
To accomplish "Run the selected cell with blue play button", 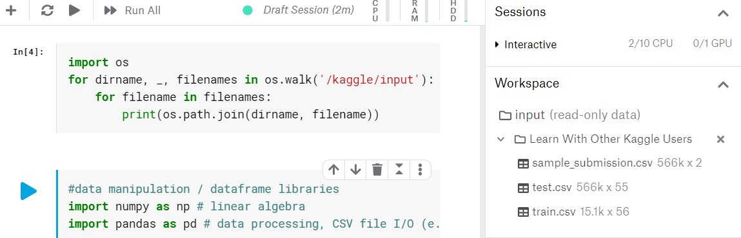I will click(x=28, y=191).
